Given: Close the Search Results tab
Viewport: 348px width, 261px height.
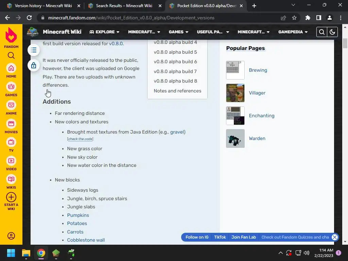Looking at the screenshot, I should (x=160, y=6).
